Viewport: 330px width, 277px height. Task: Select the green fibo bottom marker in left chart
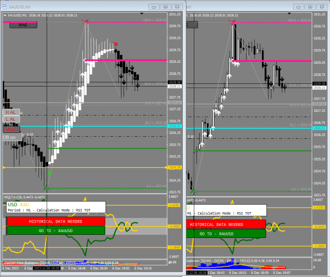coord(46,188)
